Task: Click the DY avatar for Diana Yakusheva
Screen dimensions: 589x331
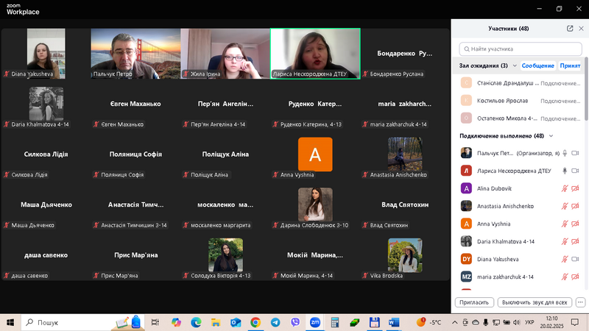Action: coord(466,259)
